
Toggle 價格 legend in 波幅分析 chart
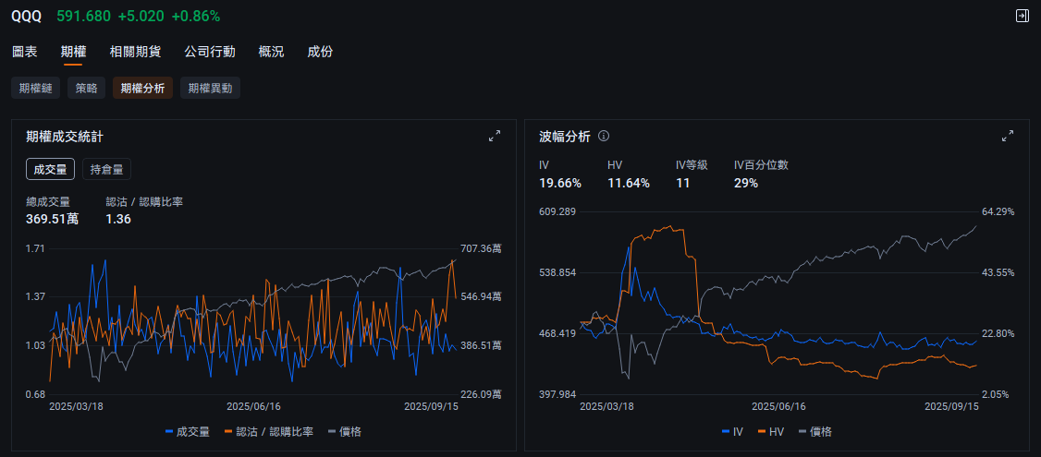[814, 432]
